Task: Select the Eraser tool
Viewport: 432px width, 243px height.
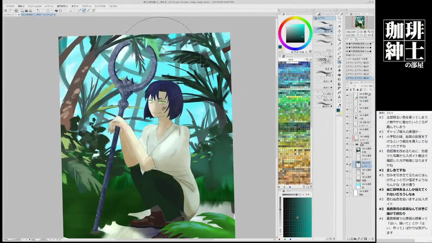Action: (x=339, y=70)
